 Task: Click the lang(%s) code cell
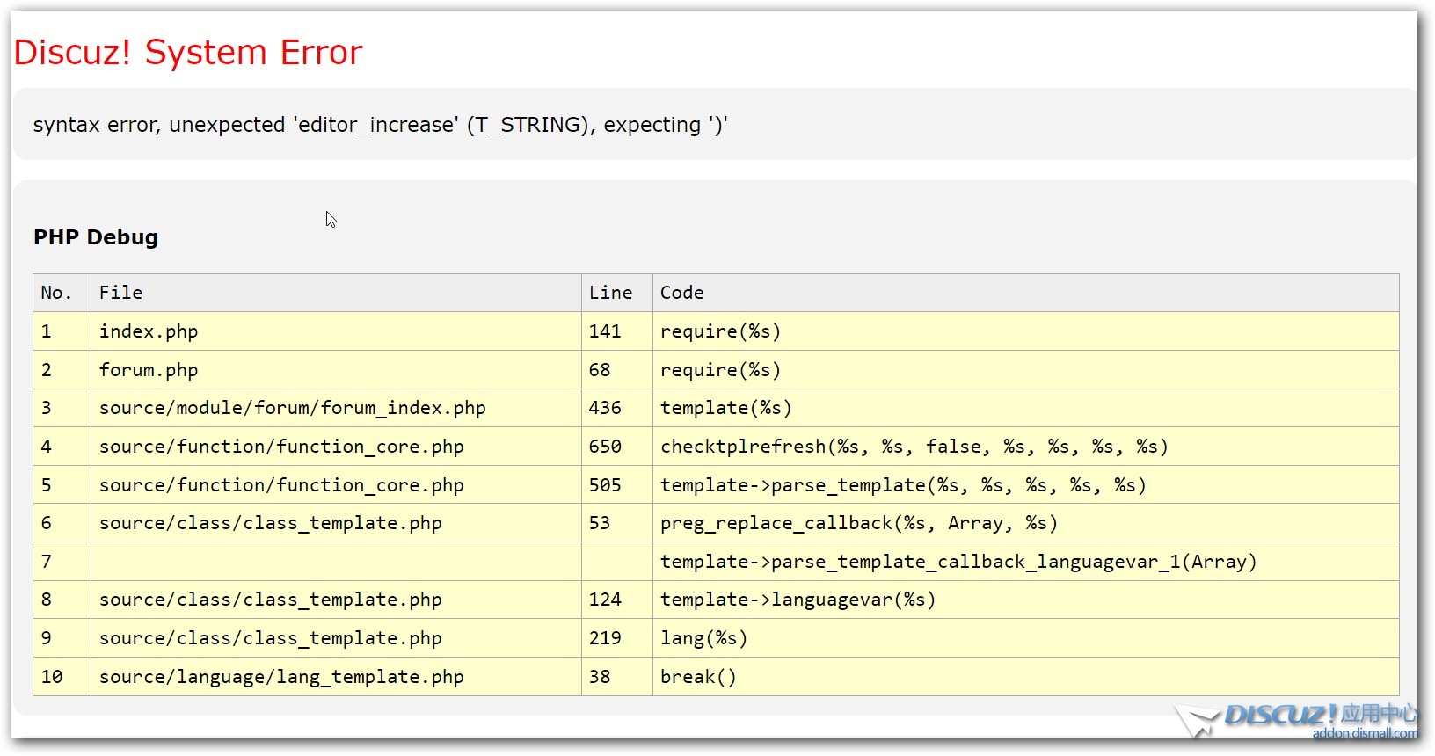1025,638
